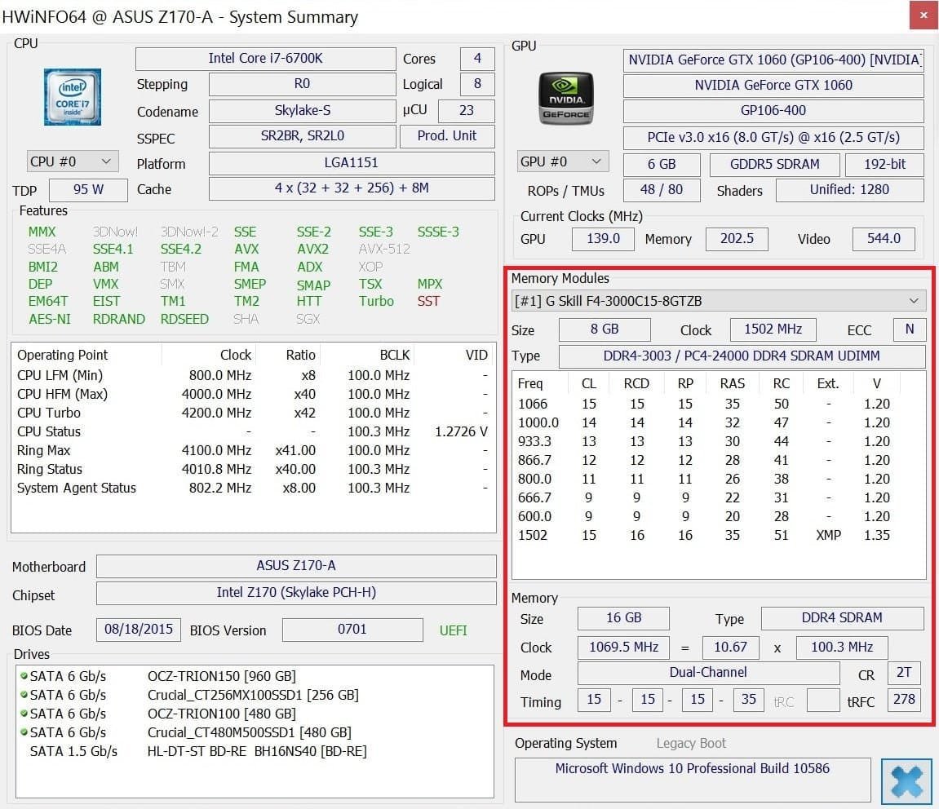Viewport: 939px width, 809px height.
Task: Click the blue X close icon
Action: [x=906, y=781]
